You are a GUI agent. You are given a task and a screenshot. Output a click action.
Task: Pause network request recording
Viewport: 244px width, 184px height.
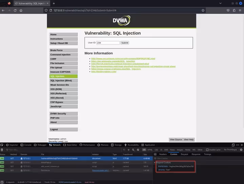point(124,150)
